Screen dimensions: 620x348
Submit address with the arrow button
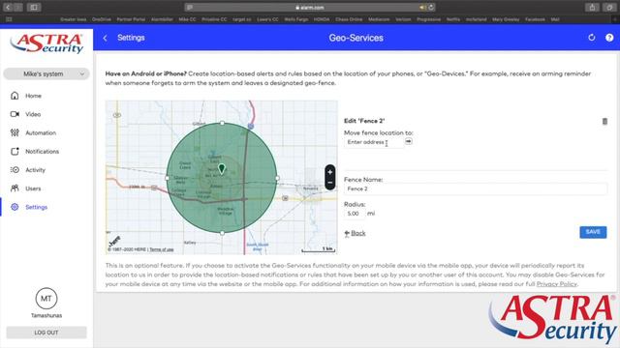pos(409,141)
